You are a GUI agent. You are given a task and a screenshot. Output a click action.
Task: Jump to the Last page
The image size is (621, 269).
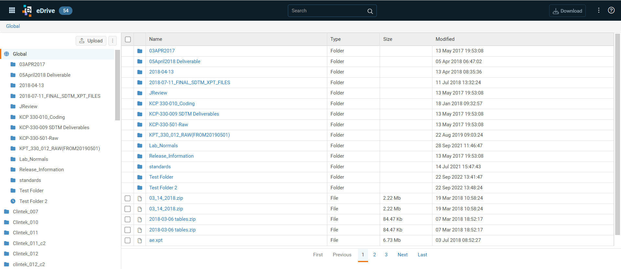(x=422, y=255)
